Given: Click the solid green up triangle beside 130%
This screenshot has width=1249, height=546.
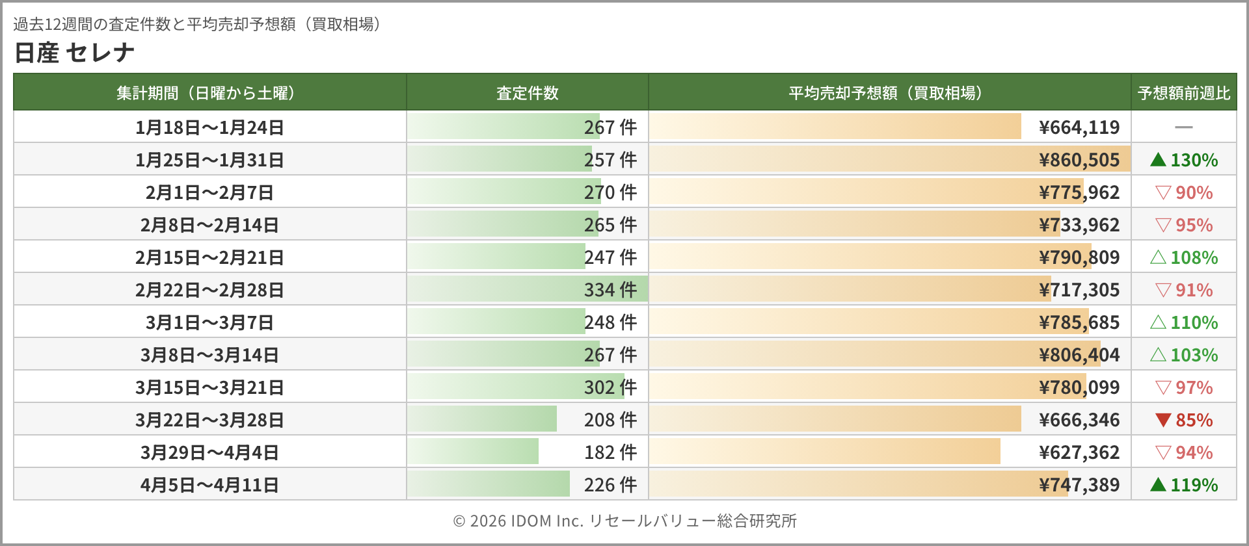Looking at the screenshot, I should click(1158, 160).
